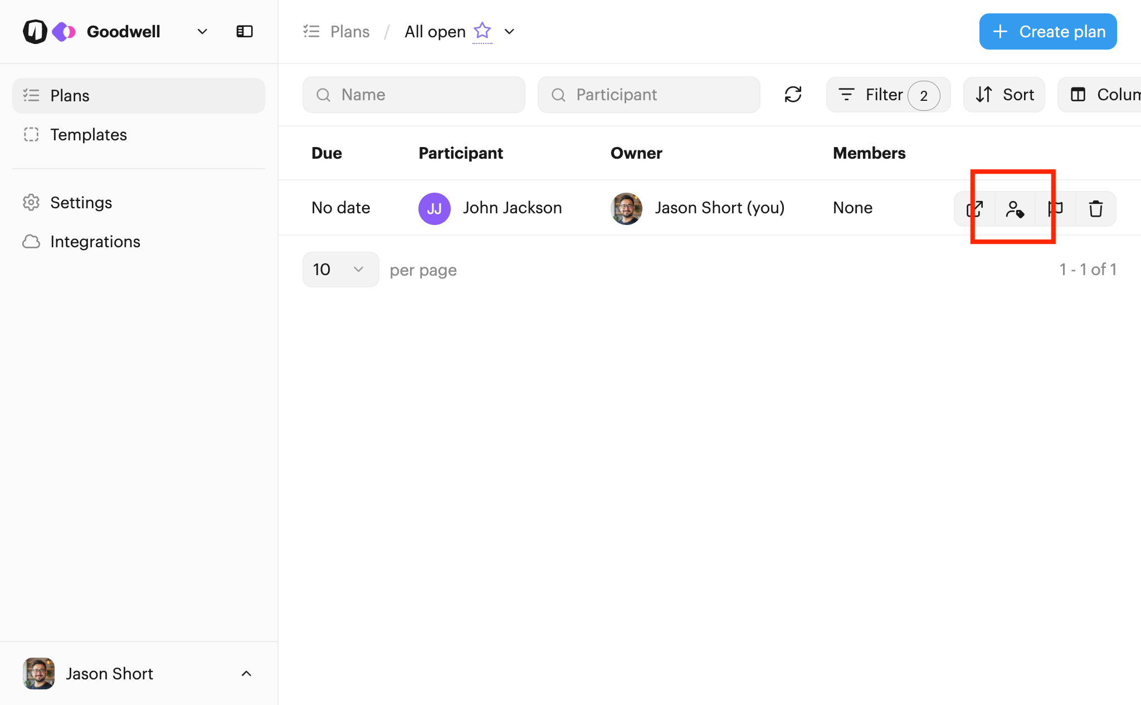Open plan in new tab icon
This screenshot has width=1141, height=705.
pos(974,209)
